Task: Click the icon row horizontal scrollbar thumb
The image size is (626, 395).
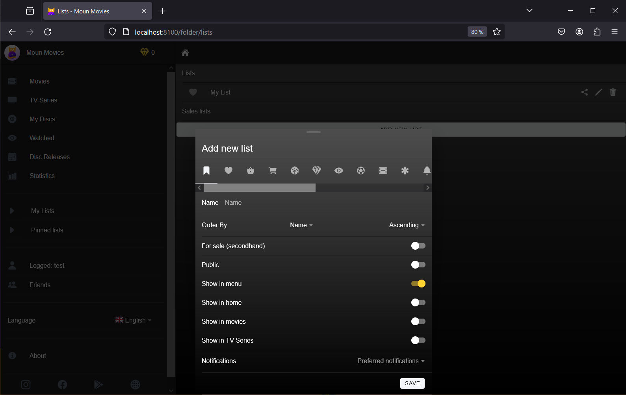Action: [259, 188]
